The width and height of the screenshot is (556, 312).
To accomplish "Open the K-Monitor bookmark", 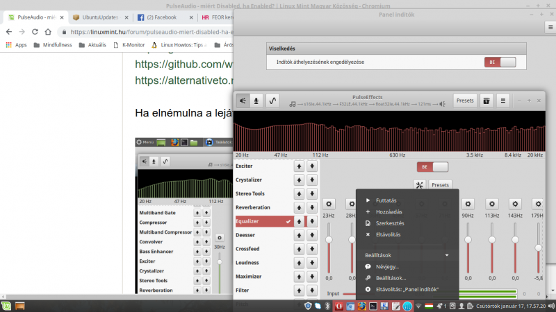I will [x=129, y=45].
